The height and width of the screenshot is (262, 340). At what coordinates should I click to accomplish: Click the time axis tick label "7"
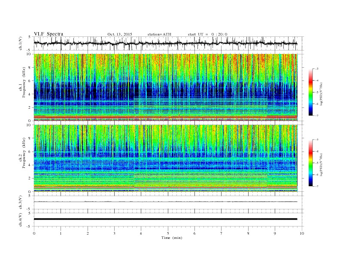[222, 233]
